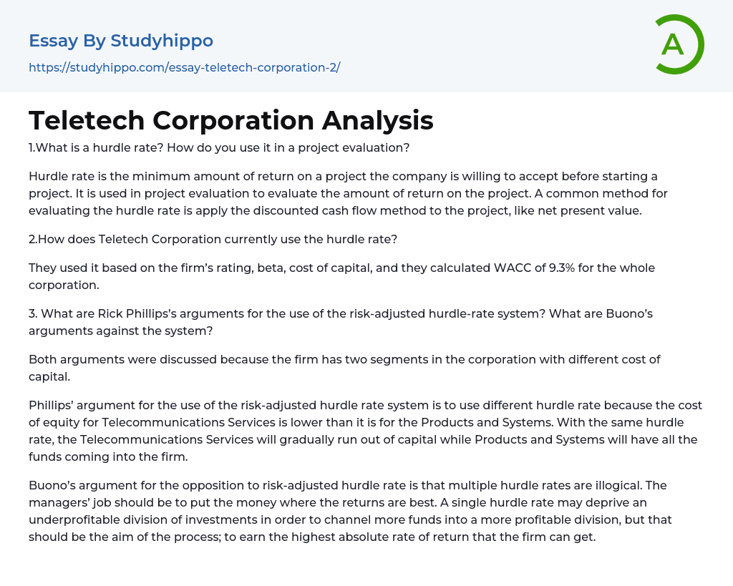Click question 3 about Rick Phillips's arguments
The image size is (733, 586).
pyautogui.click(x=340, y=322)
